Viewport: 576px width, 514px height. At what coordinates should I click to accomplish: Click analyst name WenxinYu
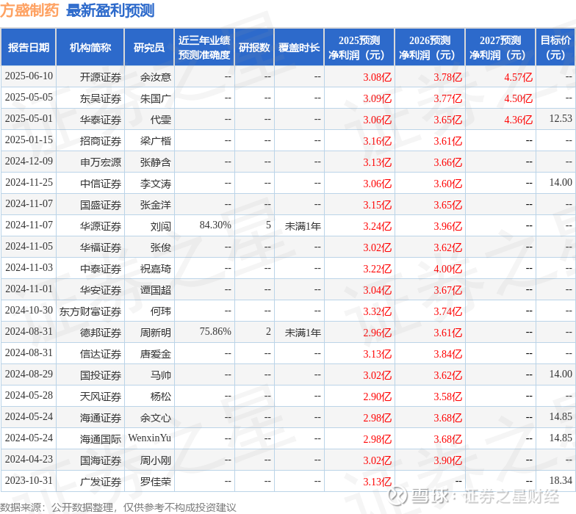pyautogui.click(x=150, y=438)
